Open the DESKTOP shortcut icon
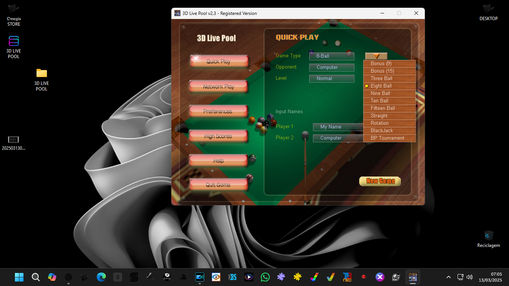 (x=489, y=12)
